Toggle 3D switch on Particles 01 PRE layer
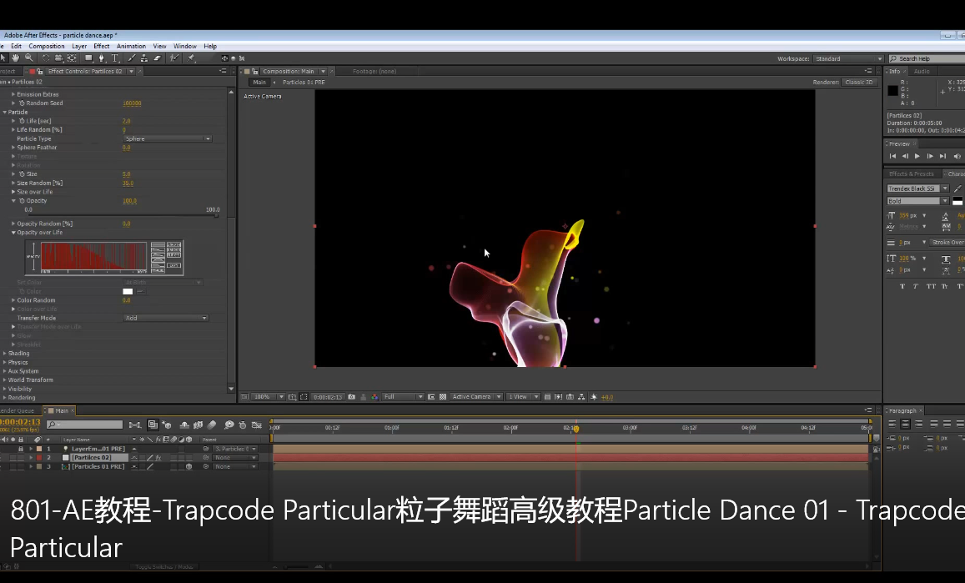965x583 pixels. click(x=189, y=466)
